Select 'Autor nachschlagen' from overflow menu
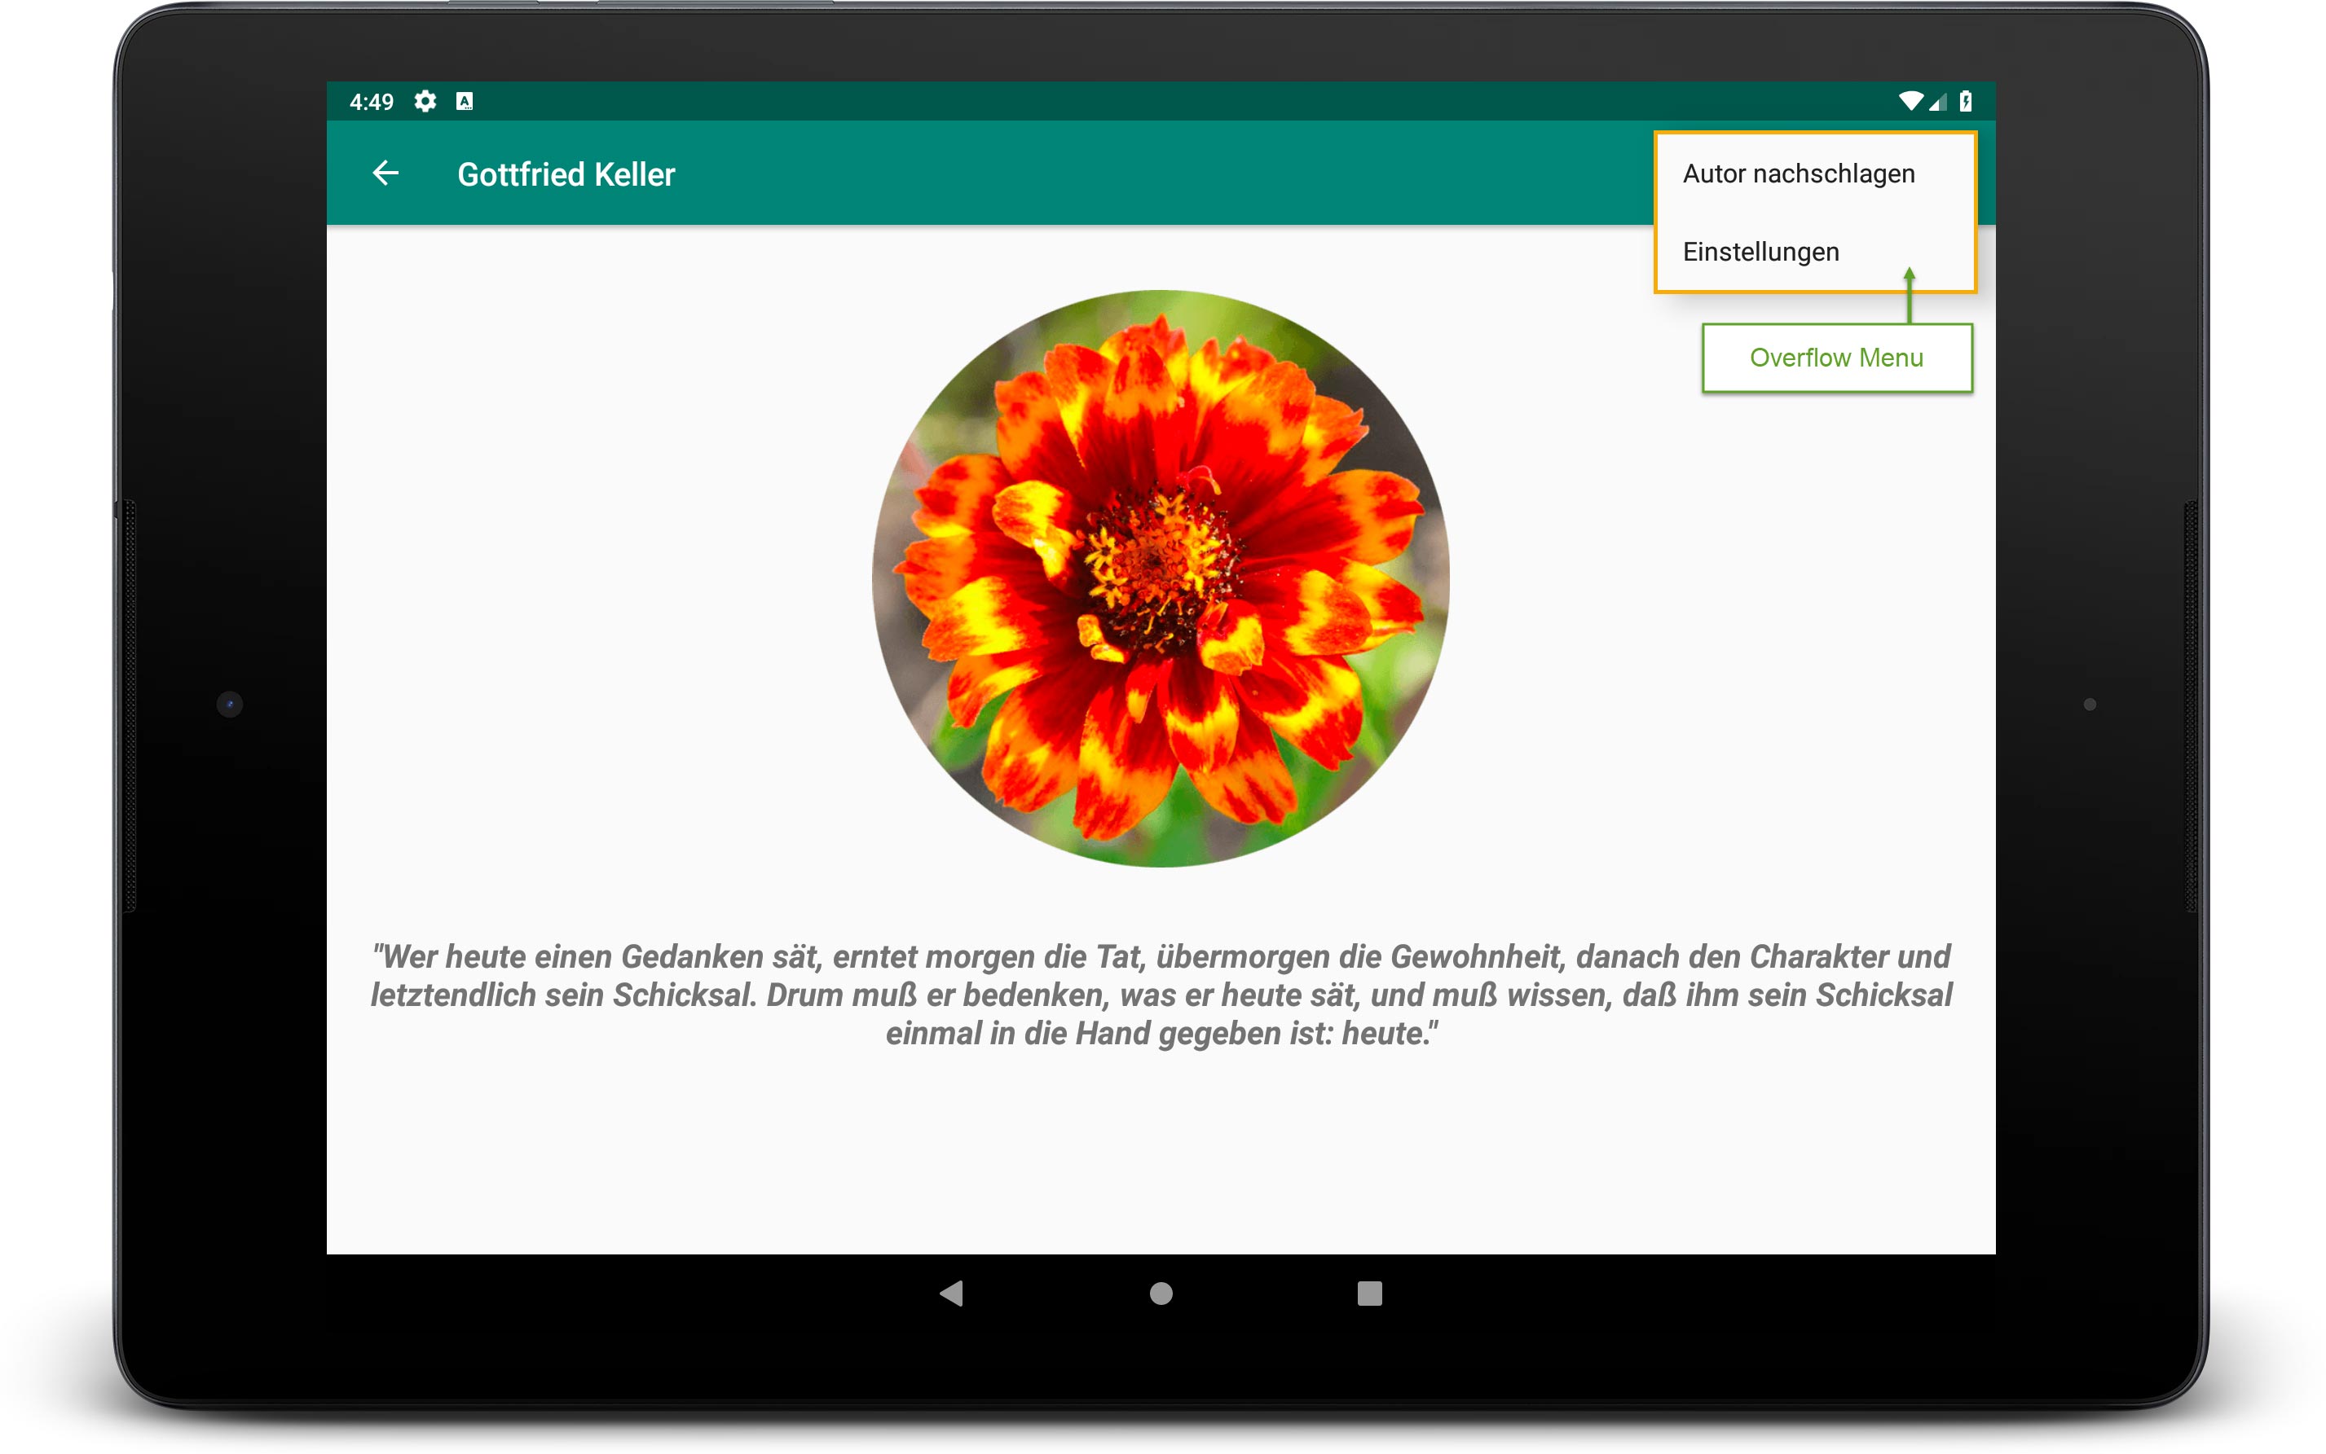This screenshot has width=2326, height=1454. point(1814,174)
